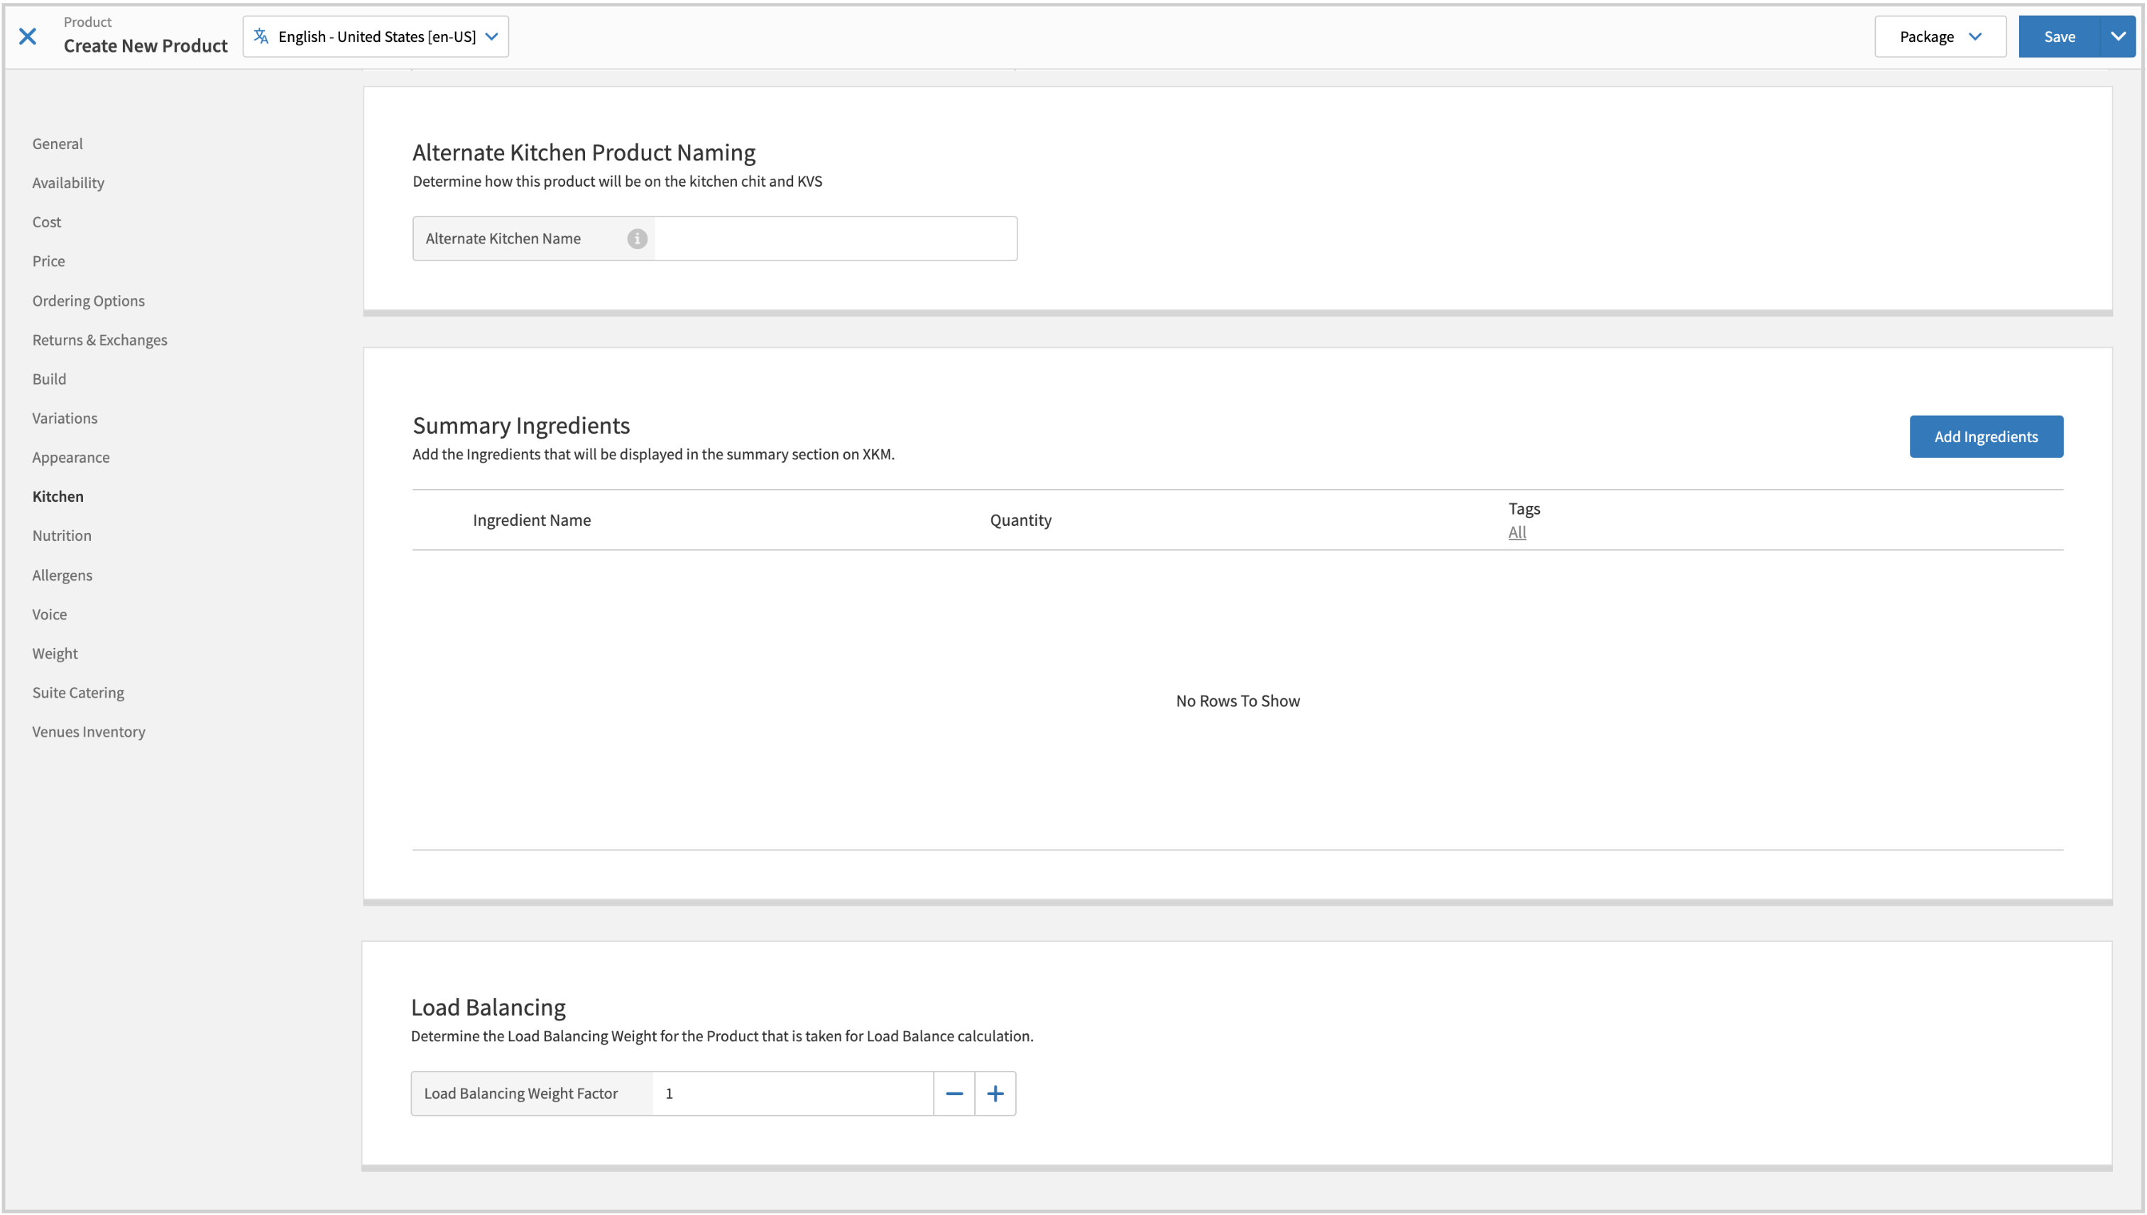The height and width of the screenshot is (1215, 2147).
Task: Open the Package dropdown
Action: tap(1939, 36)
